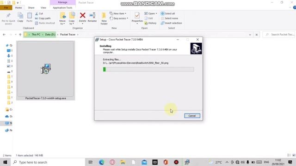Expand the Easy access dropdown
Screen dimensions: 296x166
119,18
